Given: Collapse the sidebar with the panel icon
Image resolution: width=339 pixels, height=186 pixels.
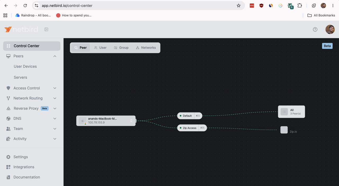Looking at the screenshot, I should (46, 29).
